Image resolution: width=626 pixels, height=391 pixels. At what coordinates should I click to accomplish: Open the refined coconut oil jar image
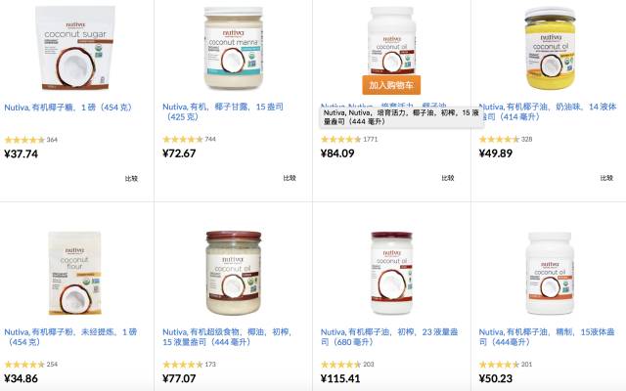coord(550,274)
